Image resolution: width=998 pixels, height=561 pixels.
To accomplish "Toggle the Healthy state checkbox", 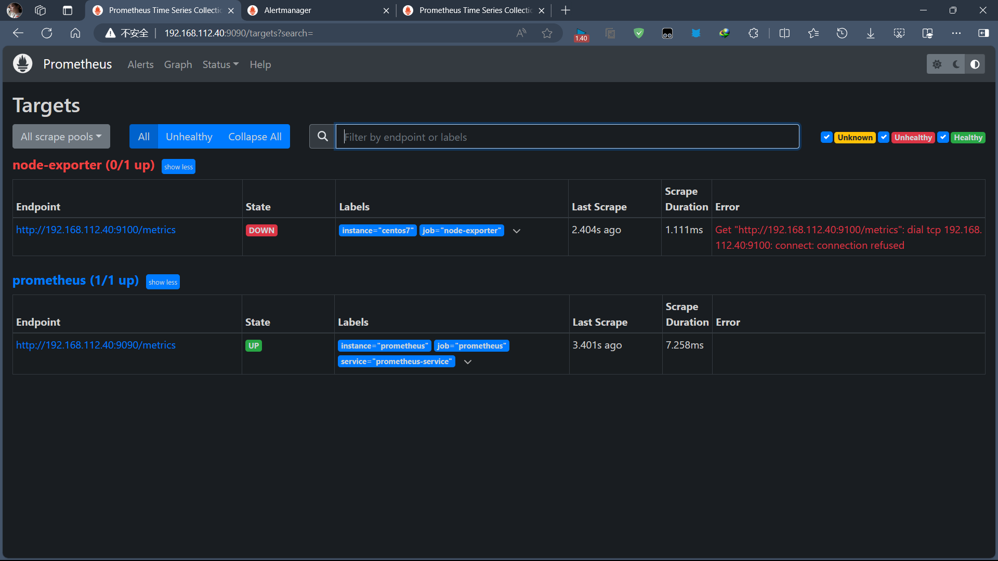I will point(943,137).
